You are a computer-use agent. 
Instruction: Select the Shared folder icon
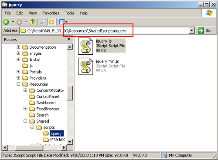(32, 121)
